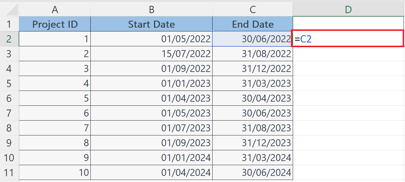405x182 pixels.
Task: Click the cell containing Project ID 5
Action: [54, 98]
